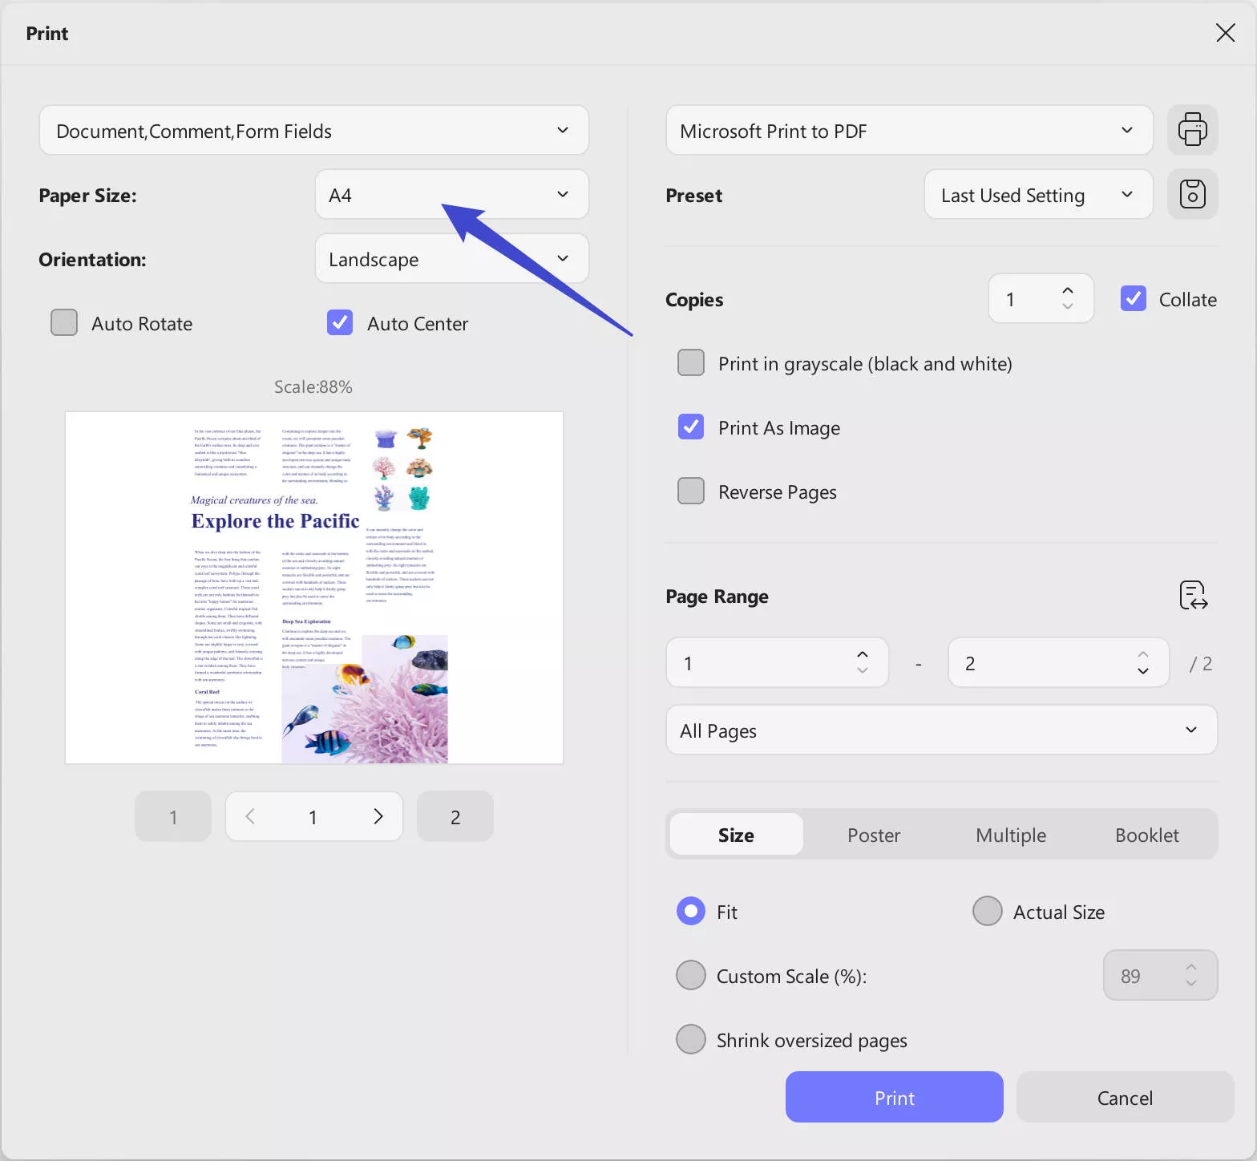The image size is (1257, 1161).
Task: Click the Cancel button
Action: 1126,1097
